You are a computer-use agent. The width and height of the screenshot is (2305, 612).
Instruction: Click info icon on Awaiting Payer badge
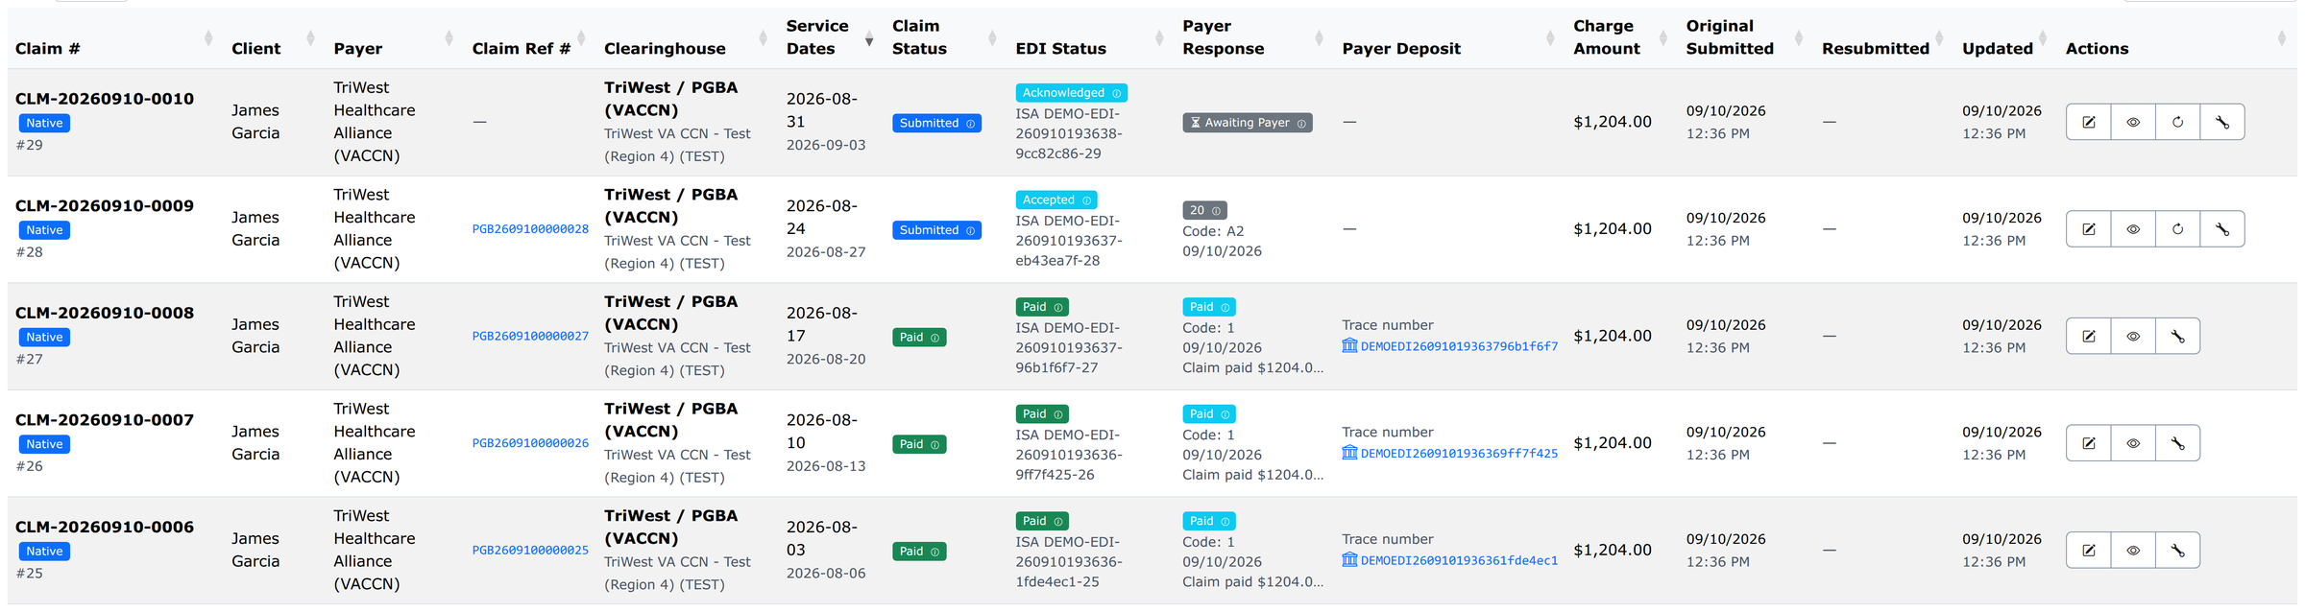coord(1301,123)
